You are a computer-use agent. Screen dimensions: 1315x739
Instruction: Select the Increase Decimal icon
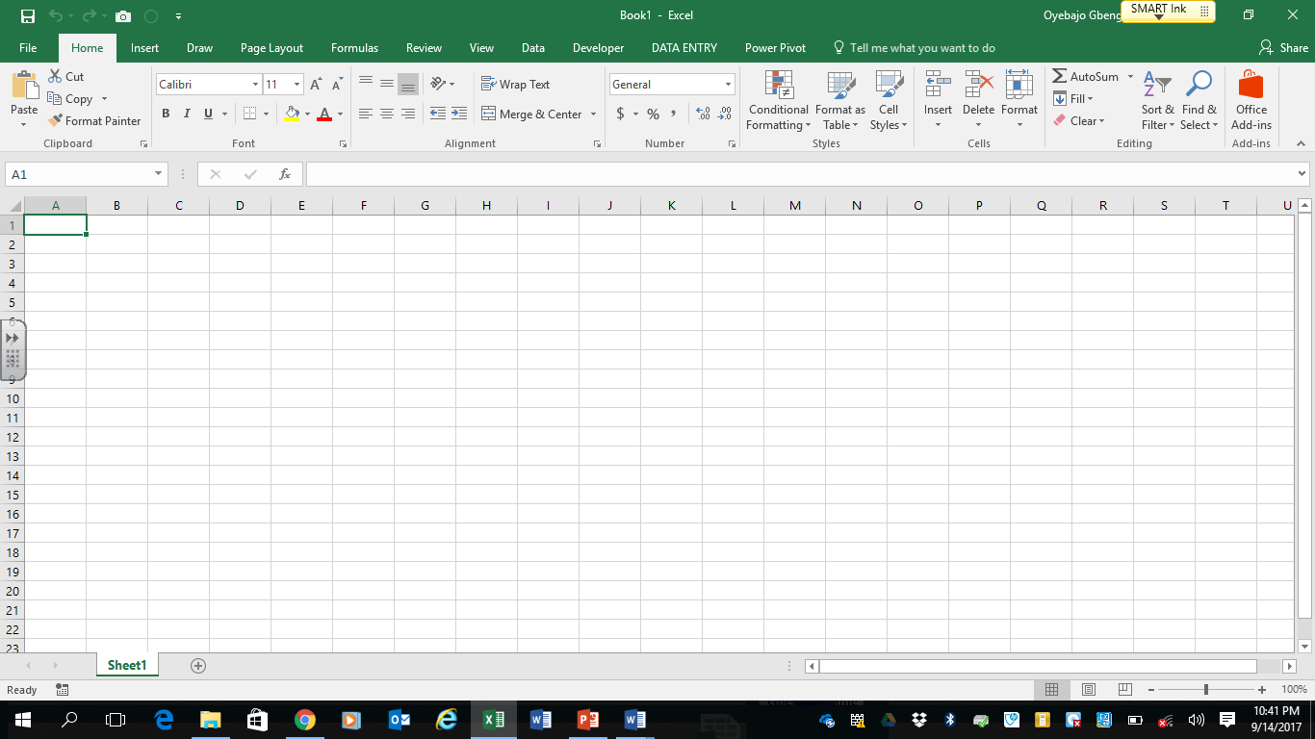(702, 114)
